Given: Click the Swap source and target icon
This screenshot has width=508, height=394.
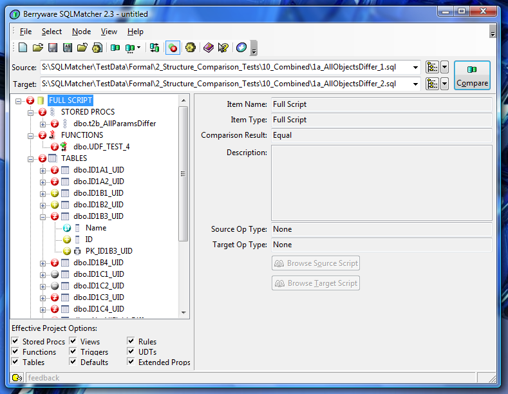Looking at the screenshot, I should pyautogui.click(x=155, y=48).
